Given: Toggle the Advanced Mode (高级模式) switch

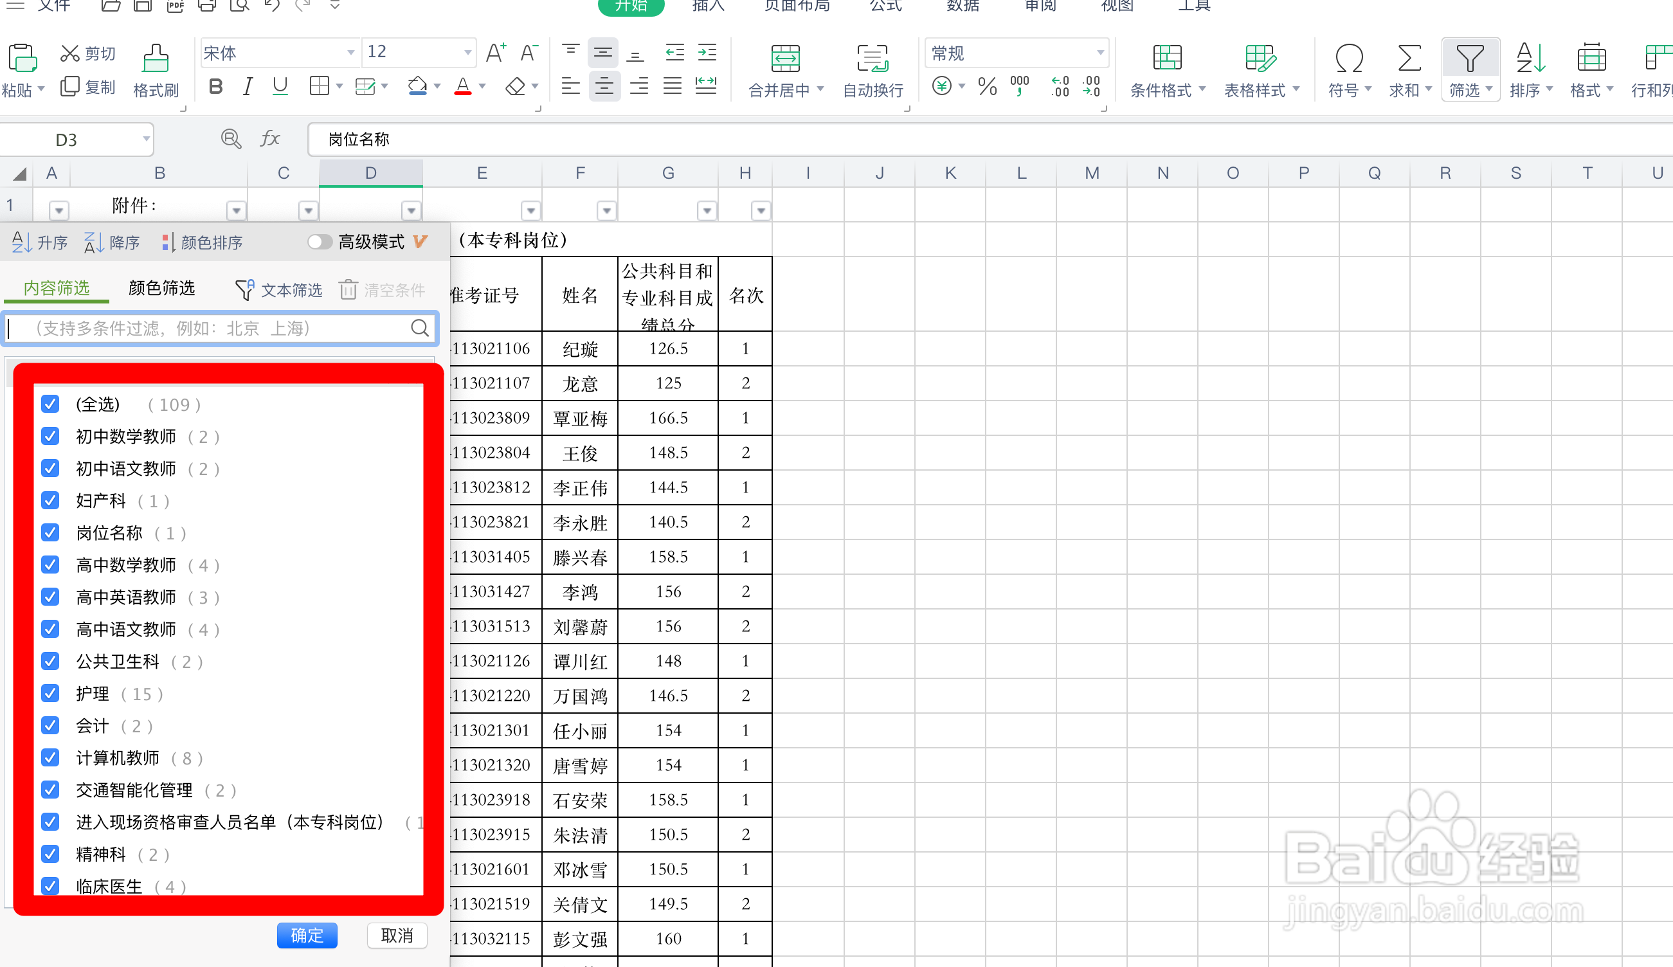Looking at the screenshot, I should click(320, 242).
